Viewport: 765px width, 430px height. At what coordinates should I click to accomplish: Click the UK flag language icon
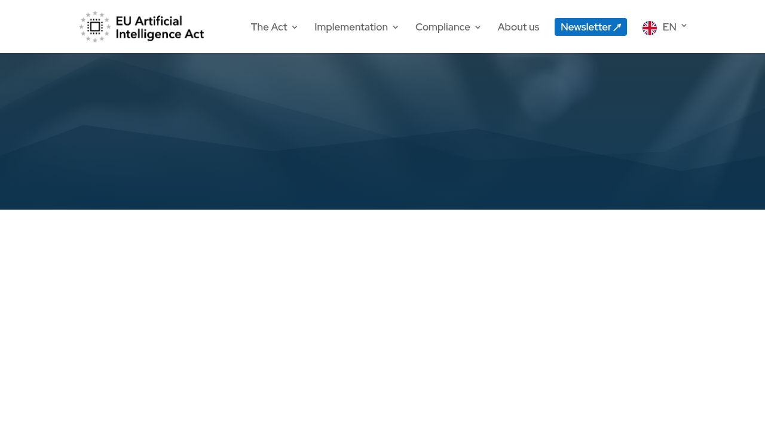tap(650, 28)
